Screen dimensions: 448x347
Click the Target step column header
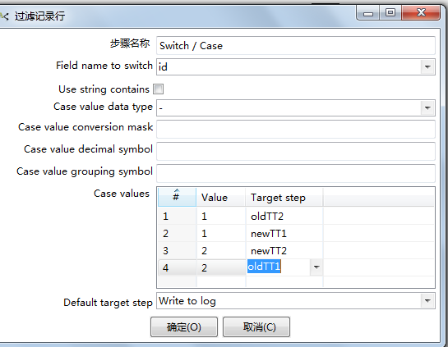pyautogui.click(x=284, y=197)
